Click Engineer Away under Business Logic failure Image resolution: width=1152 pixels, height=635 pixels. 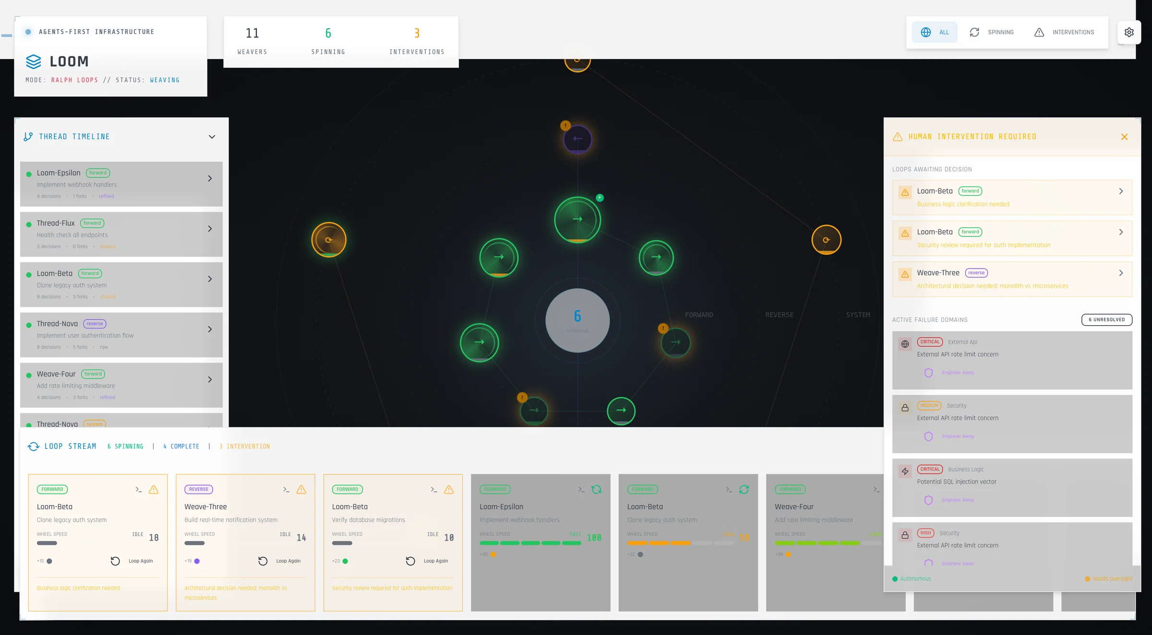pos(958,500)
